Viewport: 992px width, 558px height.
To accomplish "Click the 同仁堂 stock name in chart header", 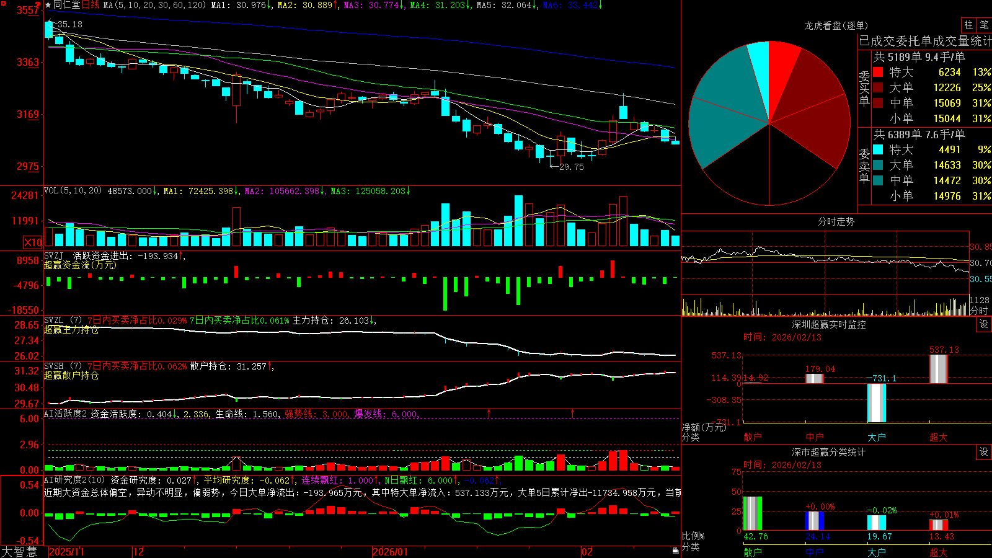I will (x=67, y=5).
